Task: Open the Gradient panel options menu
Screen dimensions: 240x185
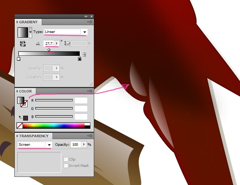Action: (x=90, y=22)
